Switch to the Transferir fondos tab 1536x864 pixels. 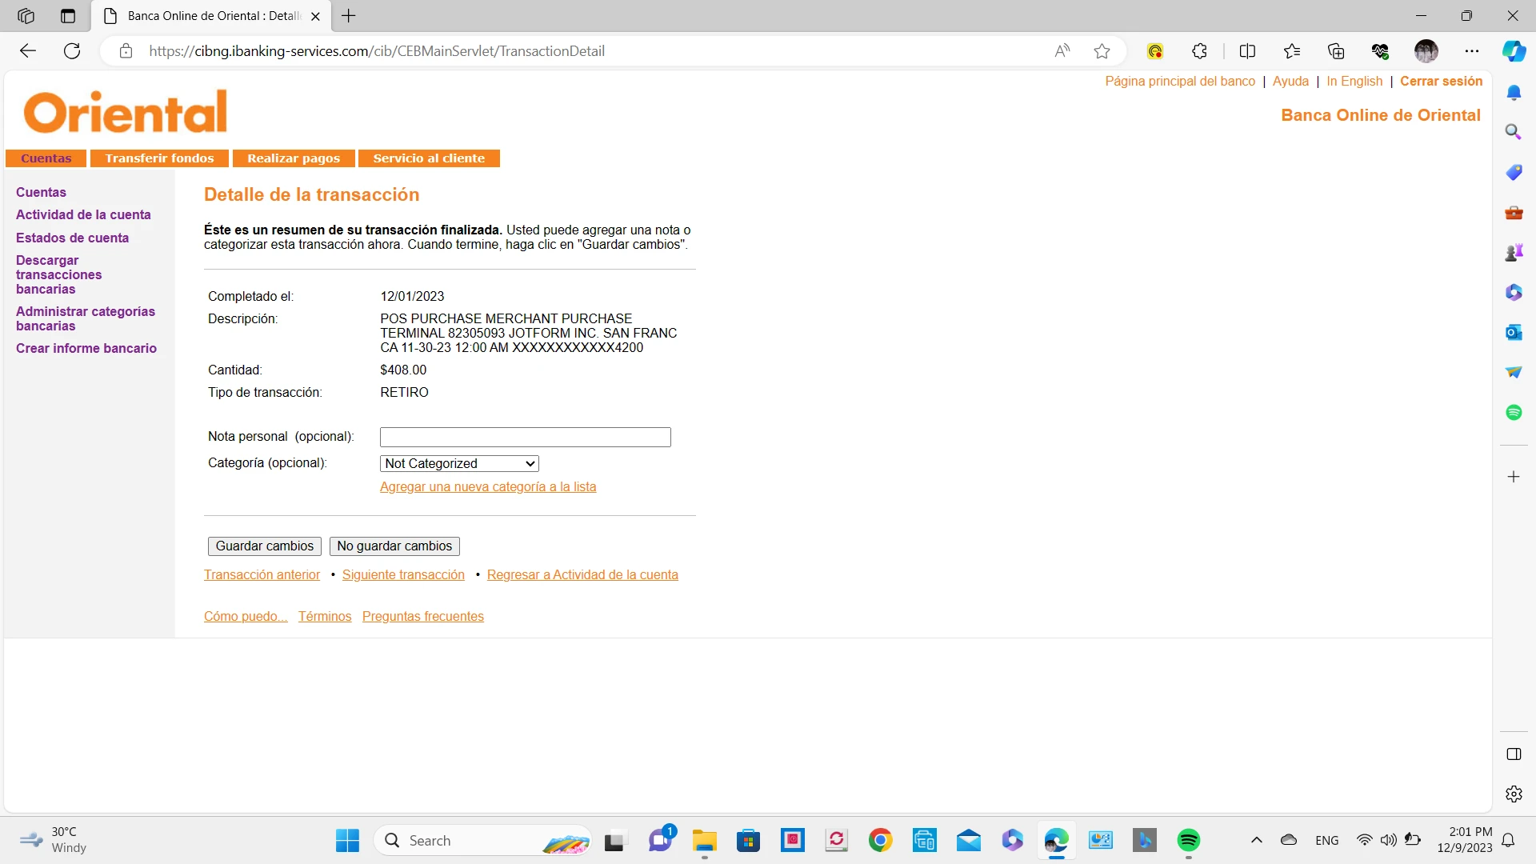tap(159, 158)
